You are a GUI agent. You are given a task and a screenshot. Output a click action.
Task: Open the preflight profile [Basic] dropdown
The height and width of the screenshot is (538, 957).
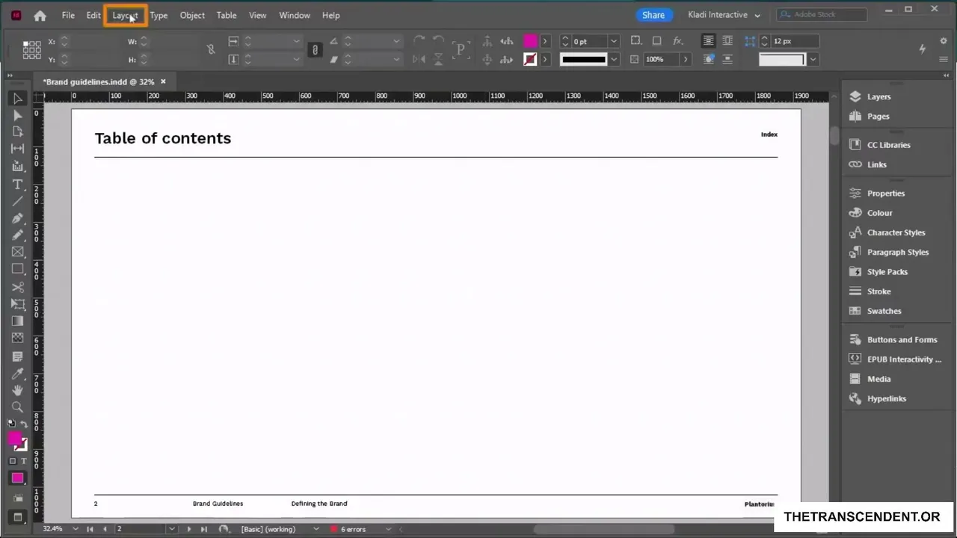pyautogui.click(x=316, y=529)
